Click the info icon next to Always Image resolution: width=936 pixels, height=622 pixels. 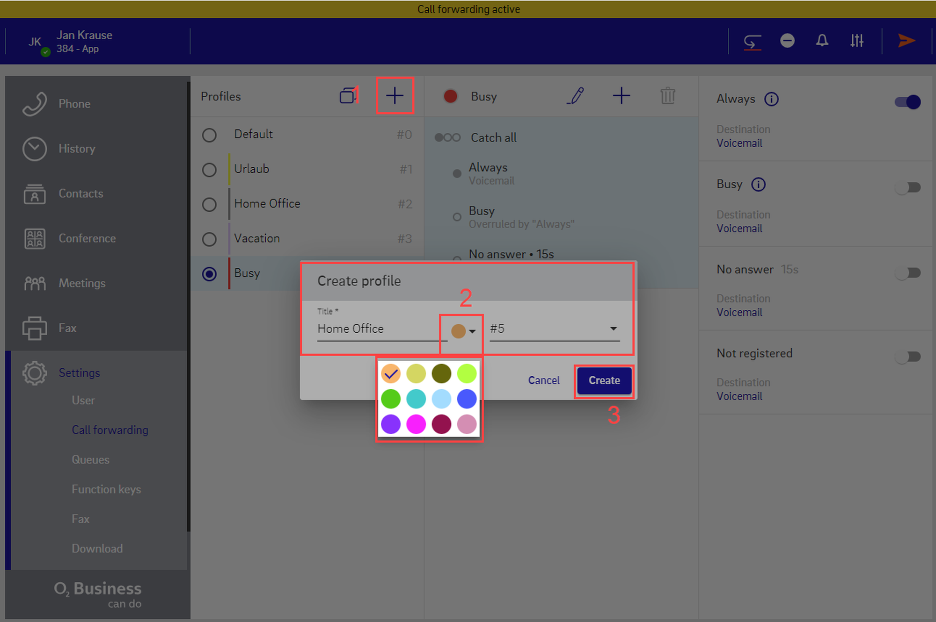[x=771, y=99]
